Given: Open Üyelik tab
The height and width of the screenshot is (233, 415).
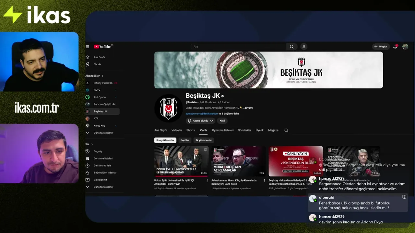Looking at the screenshot, I should [x=260, y=130].
